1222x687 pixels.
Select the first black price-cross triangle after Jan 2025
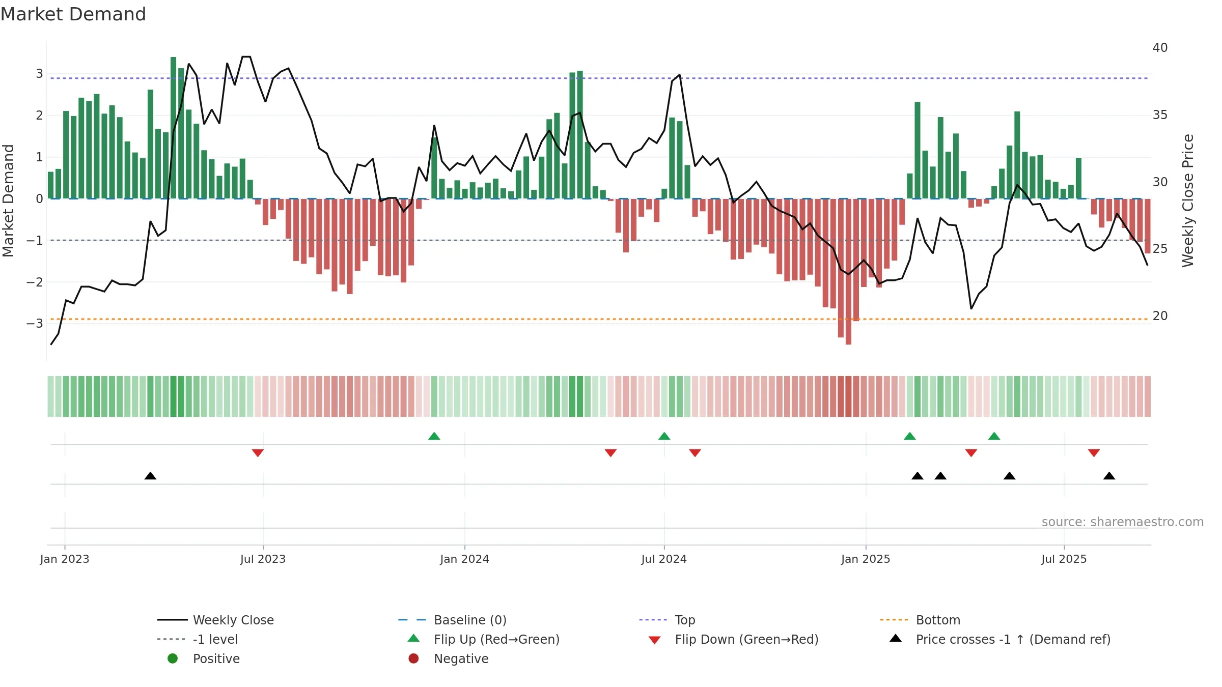coord(918,476)
